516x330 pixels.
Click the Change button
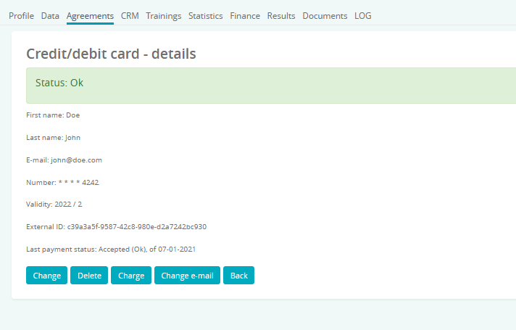point(46,276)
